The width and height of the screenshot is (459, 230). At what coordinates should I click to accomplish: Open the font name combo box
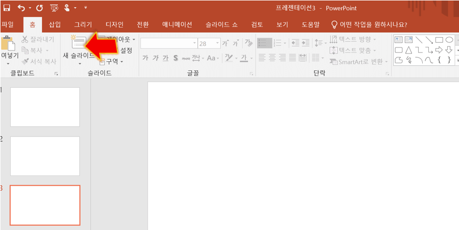169,43
